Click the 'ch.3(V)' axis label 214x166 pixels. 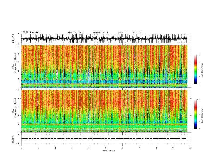[x=13, y=139]
